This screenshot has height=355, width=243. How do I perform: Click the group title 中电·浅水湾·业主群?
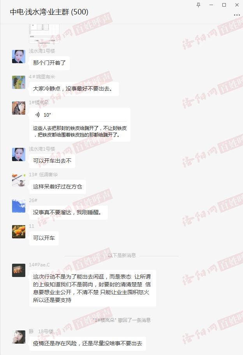point(49,12)
